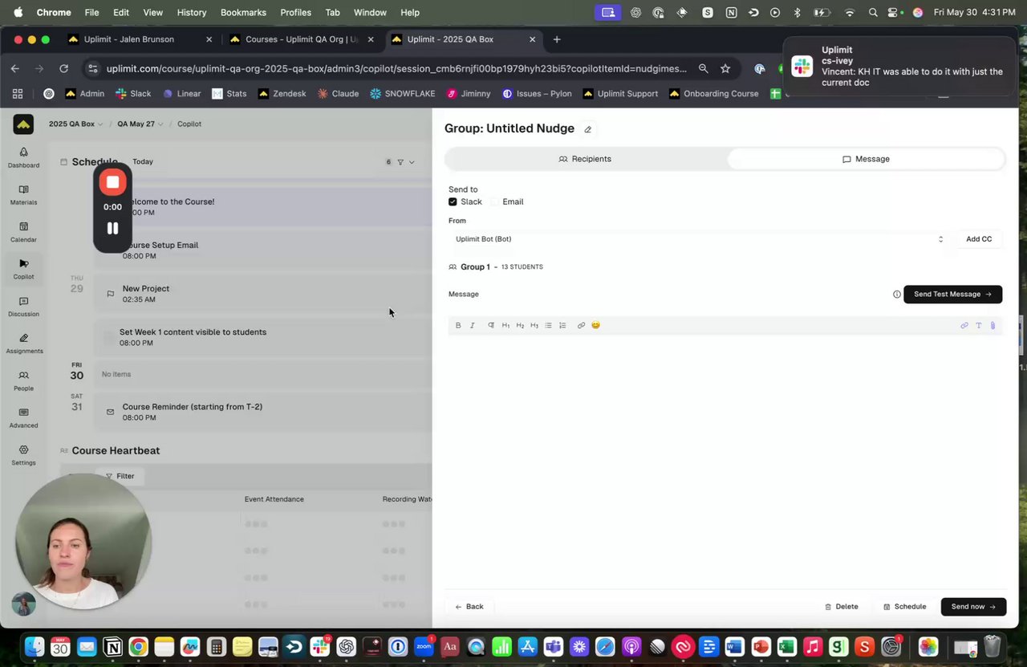Screen dimensions: 1027x667
Task: Click the blue attachment paperclip icon
Action: (x=992, y=325)
